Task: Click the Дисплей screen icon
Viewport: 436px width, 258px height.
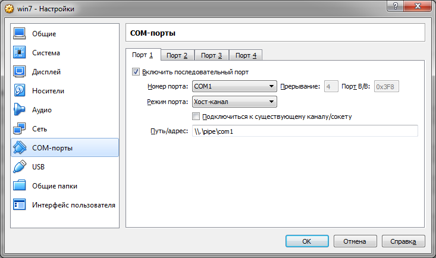Action: (19, 72)
